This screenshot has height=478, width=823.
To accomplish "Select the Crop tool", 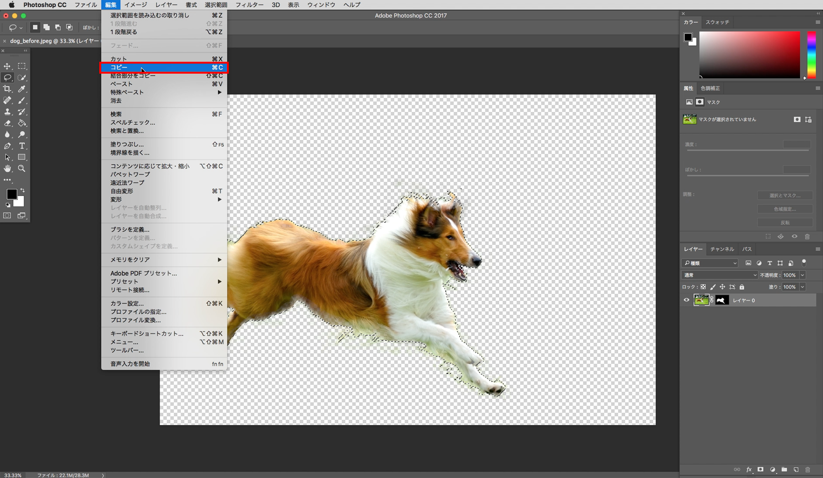I will pyautogui.click(x=7, y=89).
